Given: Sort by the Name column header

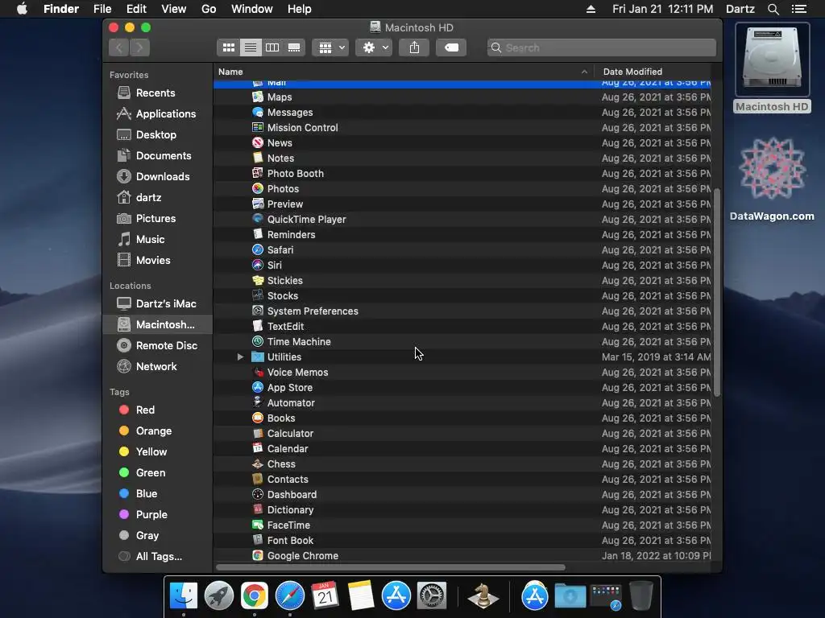Looking at the screenshot, I should pos(403,72).
